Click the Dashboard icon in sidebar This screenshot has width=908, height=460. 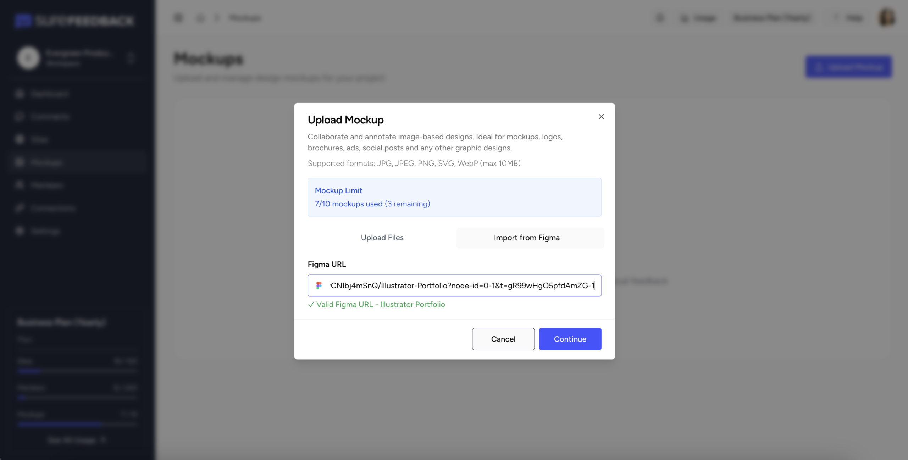[20, 94]
